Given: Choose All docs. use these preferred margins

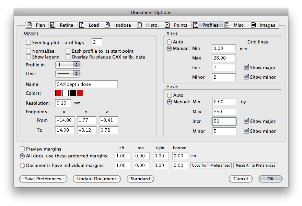Looking at the screenshot, I should 22,156.
